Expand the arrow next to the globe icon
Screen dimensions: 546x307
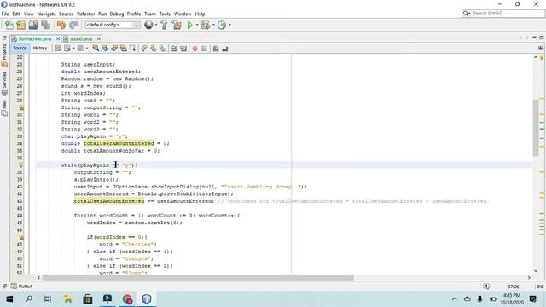[x=155, y=25]
